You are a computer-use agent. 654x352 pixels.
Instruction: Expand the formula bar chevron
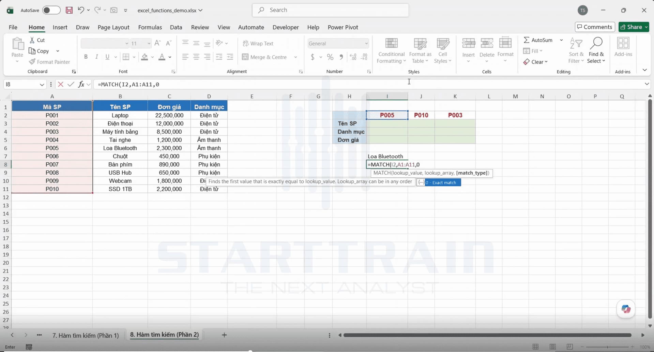pos(647,84)
